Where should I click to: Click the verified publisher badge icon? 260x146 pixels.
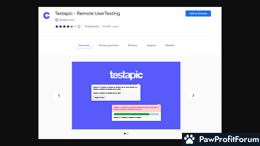[x=56, y=20]
